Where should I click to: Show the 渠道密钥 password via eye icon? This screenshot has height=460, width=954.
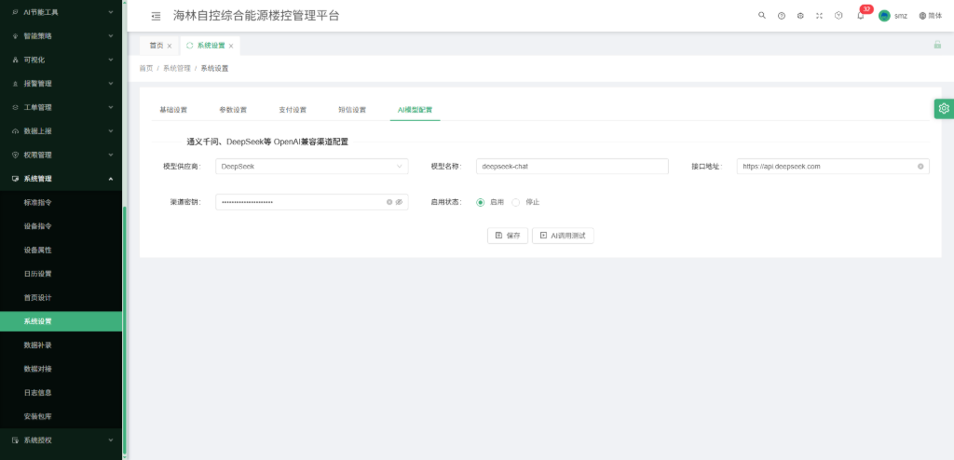click(x=399, y=202)
